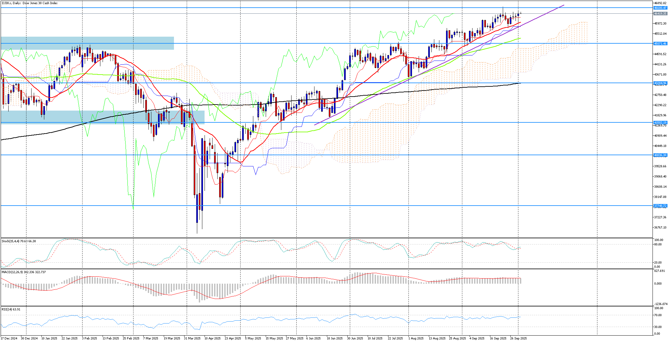Click the price scale value 39068.40
The image size is (671, 342).
pos(660,177)
